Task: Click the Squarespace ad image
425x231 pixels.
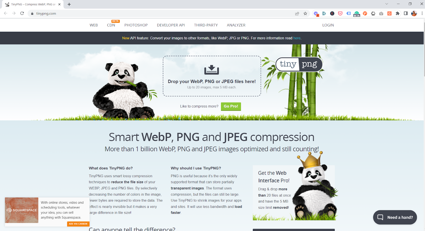Action: [x=22, y=210]
